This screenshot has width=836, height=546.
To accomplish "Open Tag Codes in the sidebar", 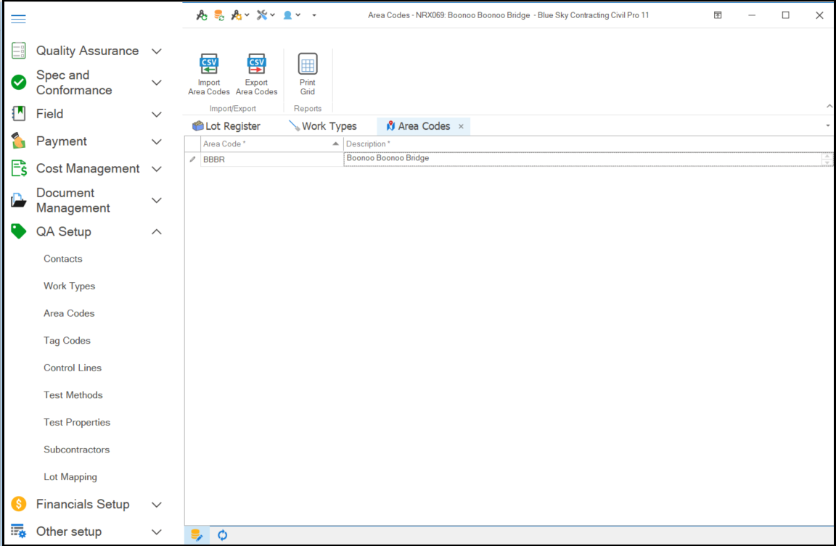I will click(x=67, y=341).
